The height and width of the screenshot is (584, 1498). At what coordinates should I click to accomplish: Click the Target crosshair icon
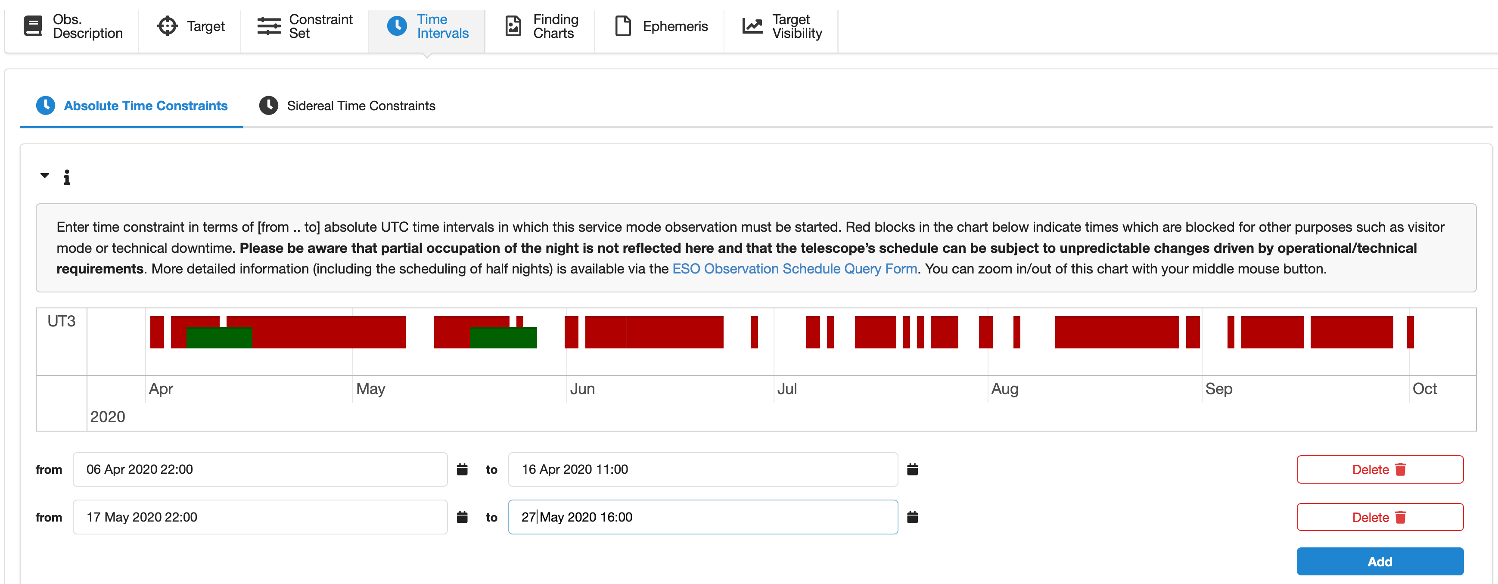[x=168, y=26]
